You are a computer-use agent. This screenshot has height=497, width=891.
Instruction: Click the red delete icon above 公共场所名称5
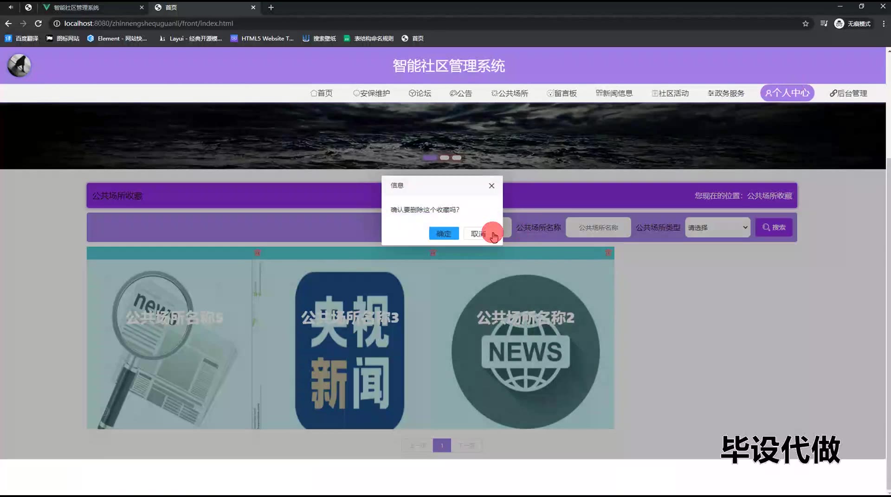click(x=258, y=253)
